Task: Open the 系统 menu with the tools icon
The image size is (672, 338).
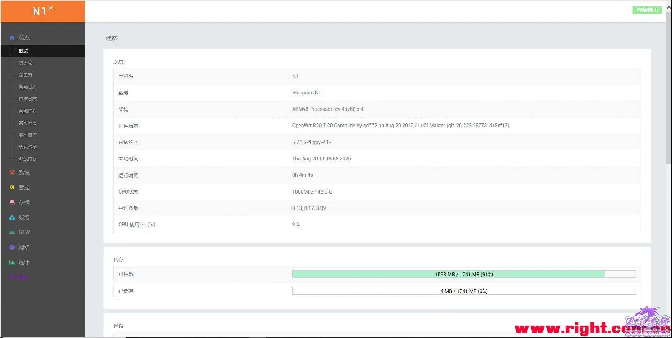Action: click(20, 173)
